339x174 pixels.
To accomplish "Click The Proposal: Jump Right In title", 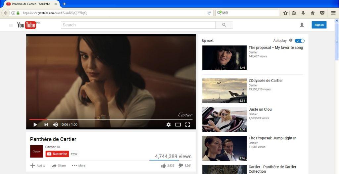I will tap(272, 138).
